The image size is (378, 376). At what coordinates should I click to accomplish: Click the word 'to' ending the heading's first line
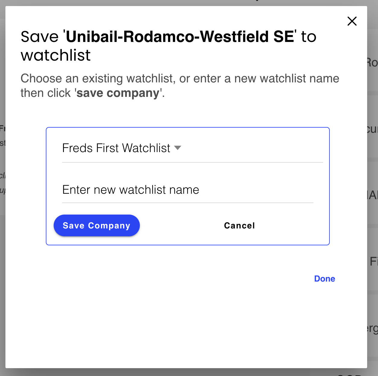309,37
